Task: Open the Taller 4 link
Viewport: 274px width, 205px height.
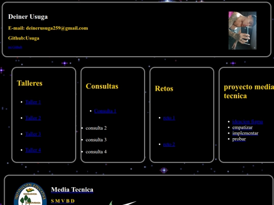Action: pyautogui.click(x=33, y=150)
